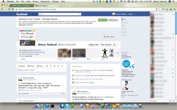Click the cloud extension icon in Chrome toolbar

171,9
